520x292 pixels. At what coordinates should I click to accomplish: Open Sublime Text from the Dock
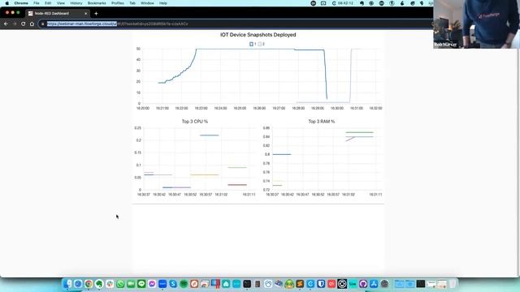point(300,284)
